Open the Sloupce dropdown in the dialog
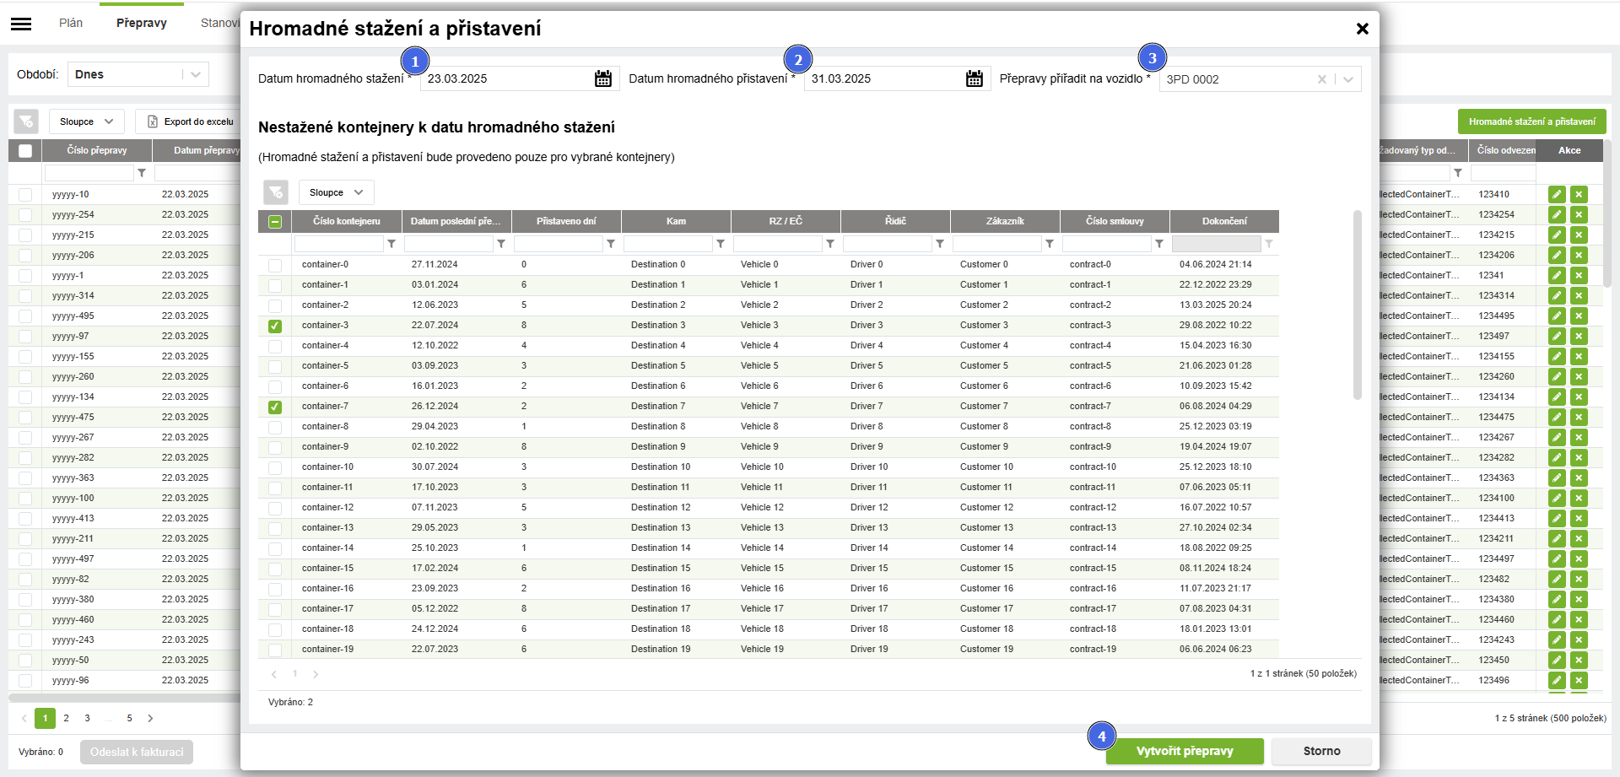This screenshot has height=777, width=1620. (336, 192)
